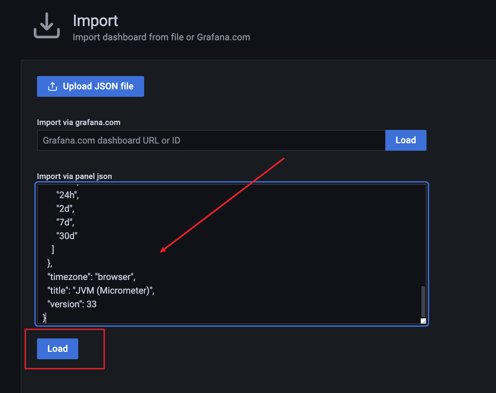Click the "2d" entry in JSON

(x=65, y=209)
